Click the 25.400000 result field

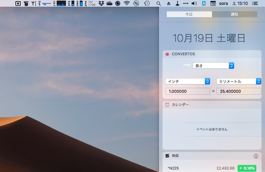click(x=238, y=91)
